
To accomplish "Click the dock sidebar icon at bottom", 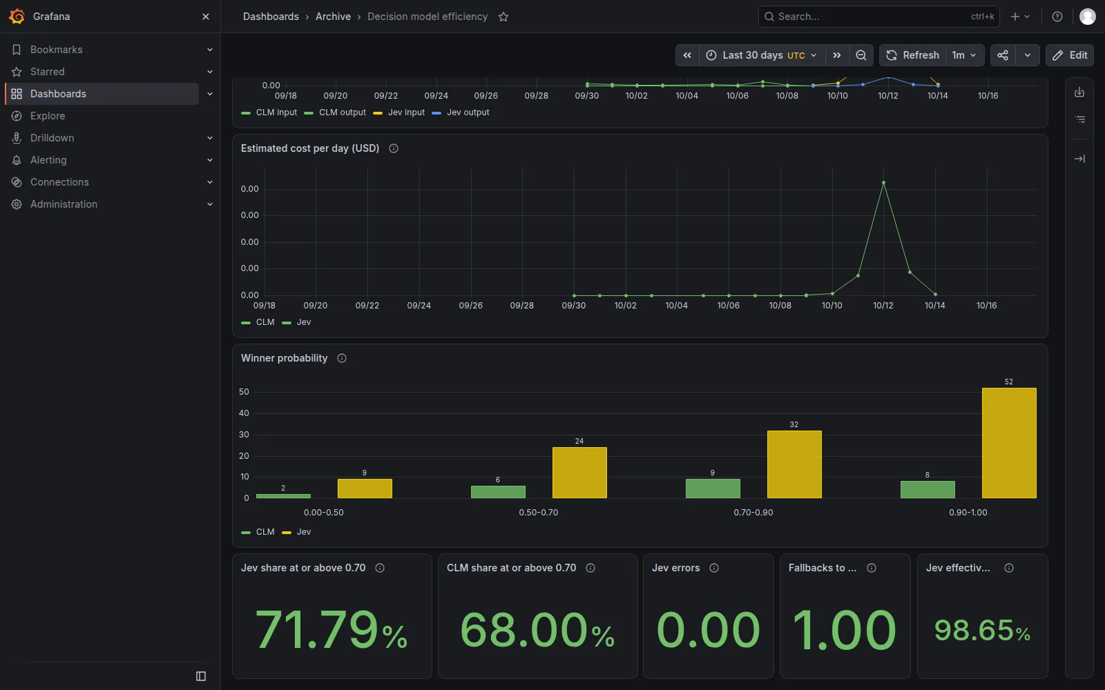I will point(201,676).
